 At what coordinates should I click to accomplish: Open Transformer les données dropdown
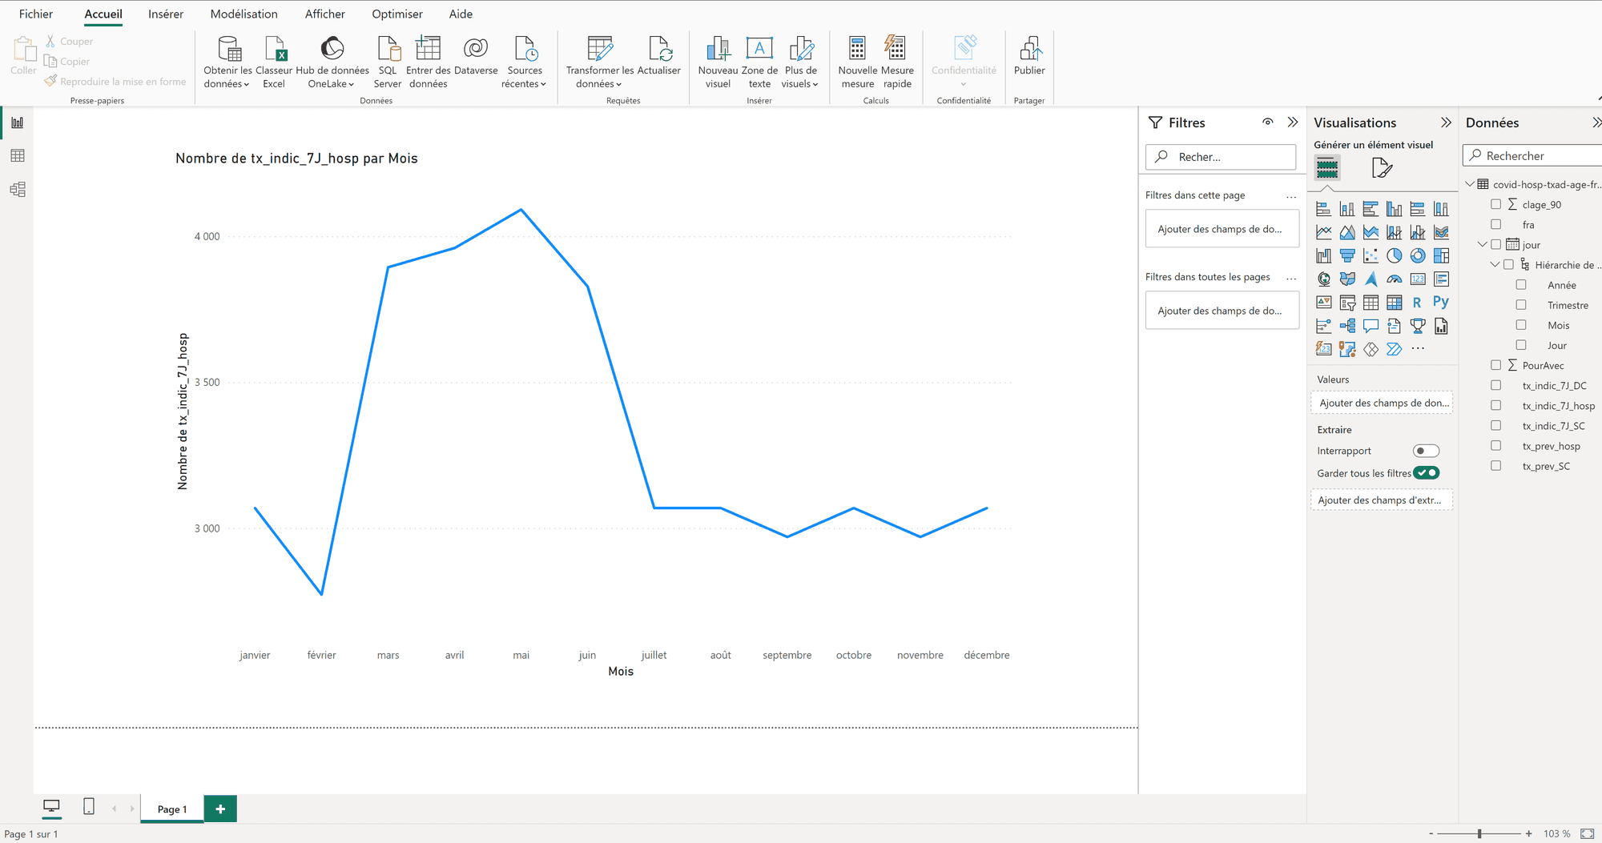click(599, 62)
